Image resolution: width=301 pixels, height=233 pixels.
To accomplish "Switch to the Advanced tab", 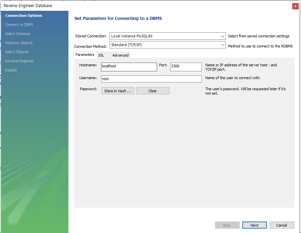I will pyautogui.click(x=120, y=55).
